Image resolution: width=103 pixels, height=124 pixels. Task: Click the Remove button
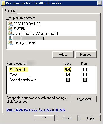[x=86, y=55]
